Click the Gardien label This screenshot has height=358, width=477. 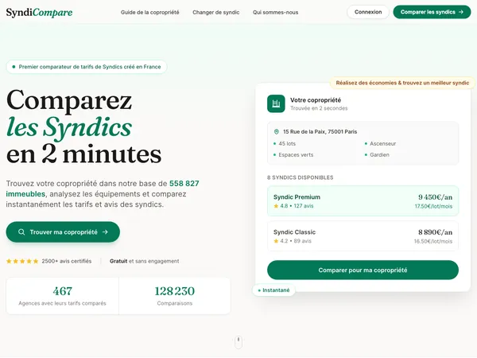point(379,155)
